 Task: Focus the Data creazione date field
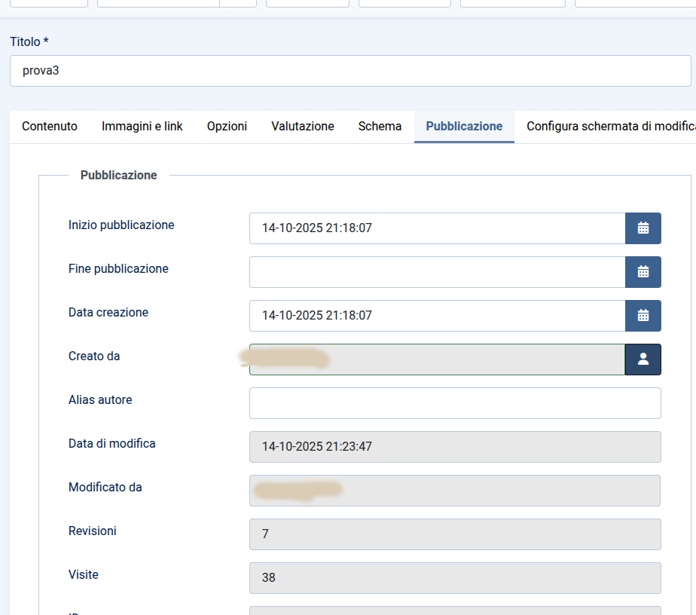pyautogui.click(x=437, y=316)
